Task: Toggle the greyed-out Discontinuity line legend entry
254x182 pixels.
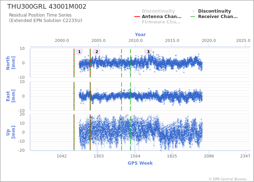Action: coord(155,11)
